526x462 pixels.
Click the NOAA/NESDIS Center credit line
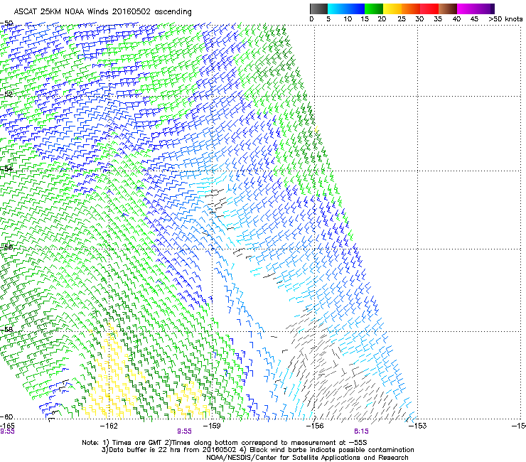tap(307, 458)
